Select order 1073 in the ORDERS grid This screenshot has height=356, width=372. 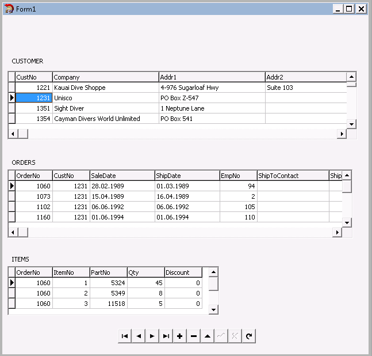coord(175,196)
